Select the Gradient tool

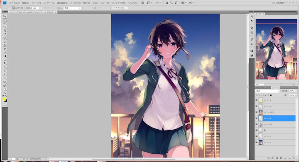point(5,56)
